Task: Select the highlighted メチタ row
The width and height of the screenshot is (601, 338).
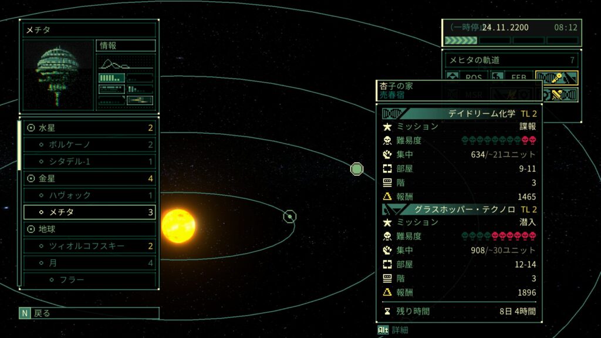Action: pyautogui.click(x=89, y=212)
